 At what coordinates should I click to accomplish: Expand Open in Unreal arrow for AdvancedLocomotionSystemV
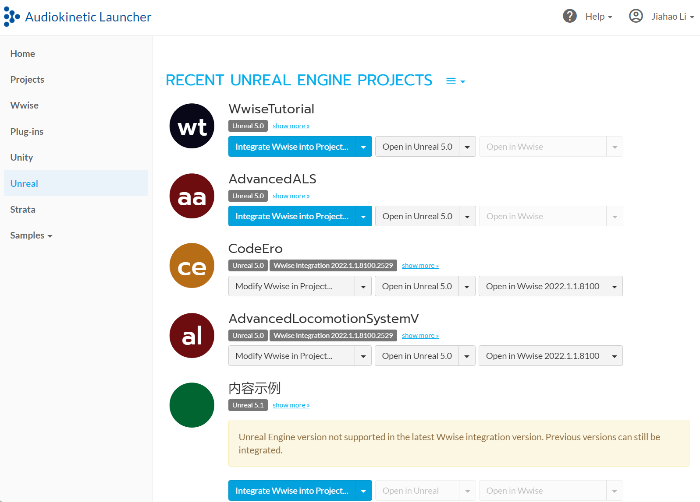467,356
